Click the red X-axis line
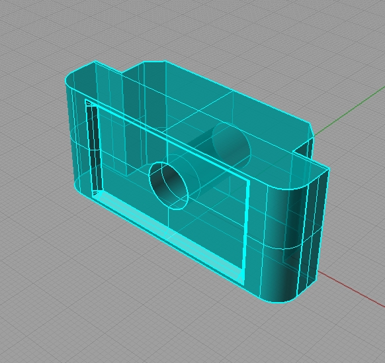 351,288
